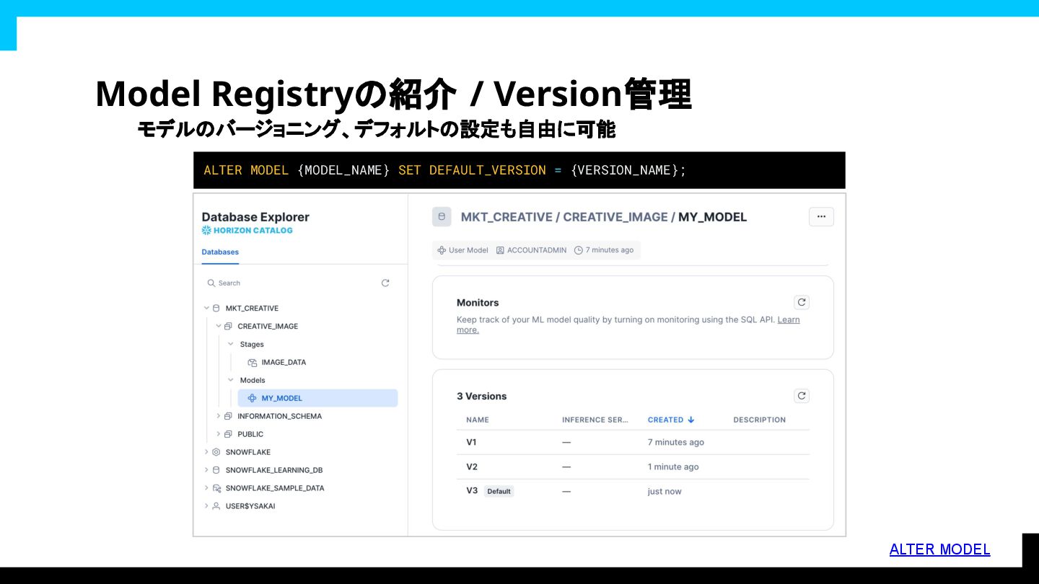Click the Horizon Catalog snowflake logo
This screenshot has height=584, width=1039.
[206, 231]
